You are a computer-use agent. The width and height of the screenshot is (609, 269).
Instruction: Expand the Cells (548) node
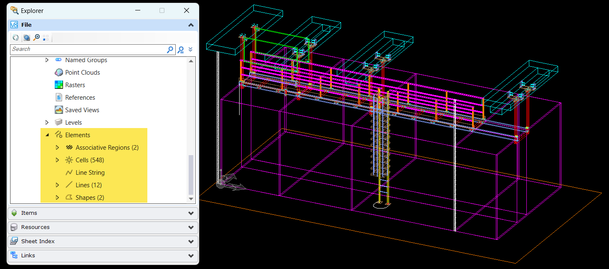coord(58,160)
